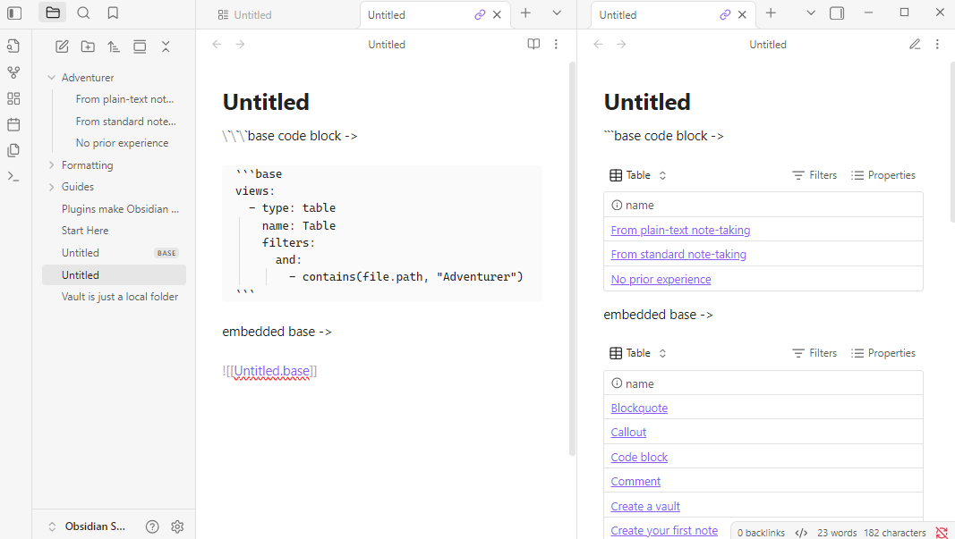Click the sync status icon in status bar
This screenshot has height=539, width=955.
click(942, 533)
